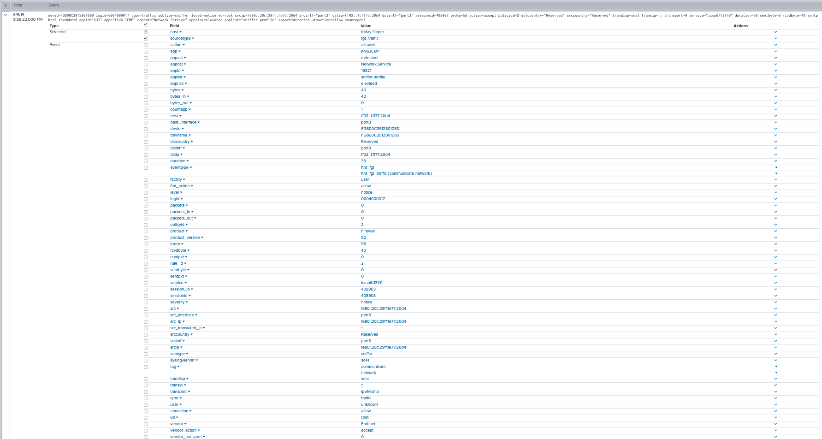Image resolution: width=822 pixels, height=439 pixels.
Task: Select the policyid field checkbox
Action: coord(146,225)
